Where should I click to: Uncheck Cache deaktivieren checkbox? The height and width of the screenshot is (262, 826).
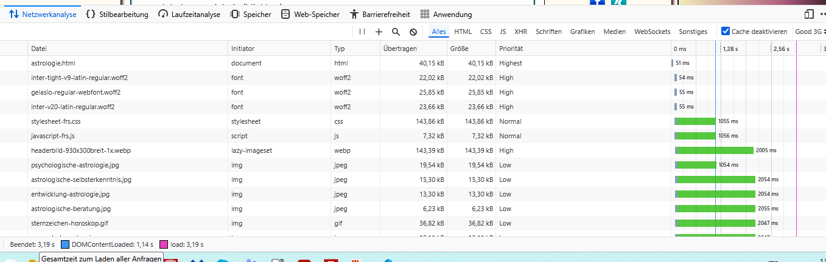(725, 32)
